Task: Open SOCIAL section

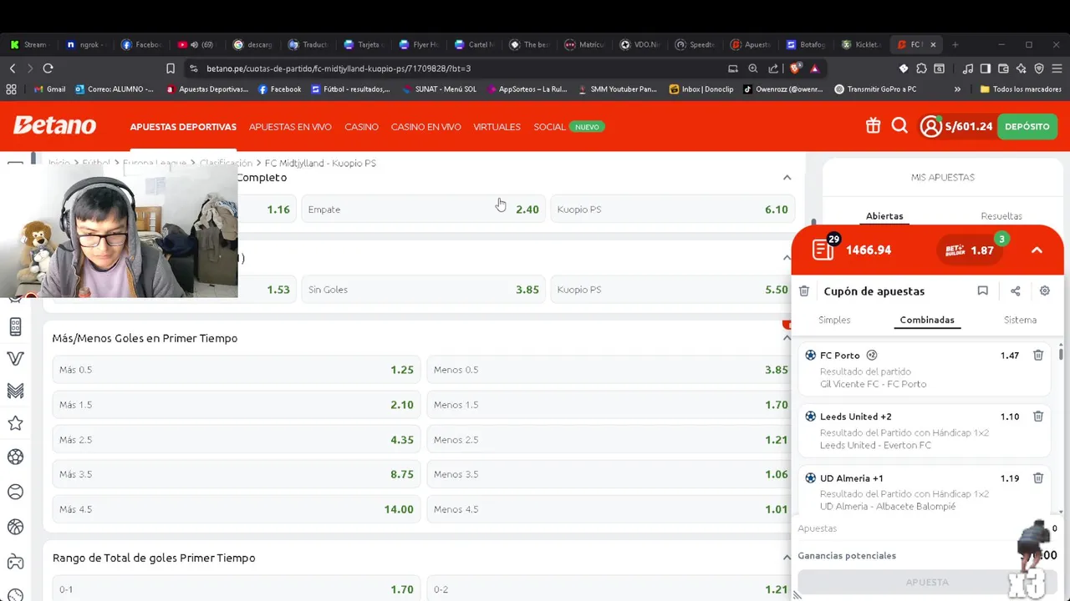Action: coord(549,127)
